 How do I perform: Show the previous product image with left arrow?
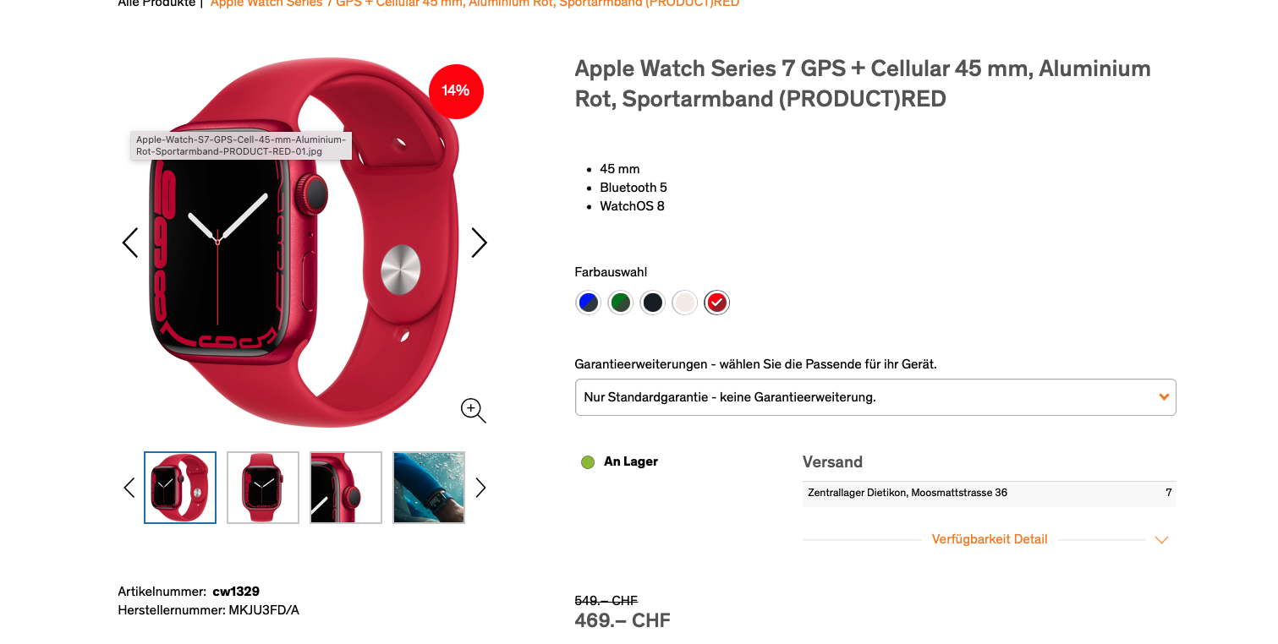click(x=130, y=243)
